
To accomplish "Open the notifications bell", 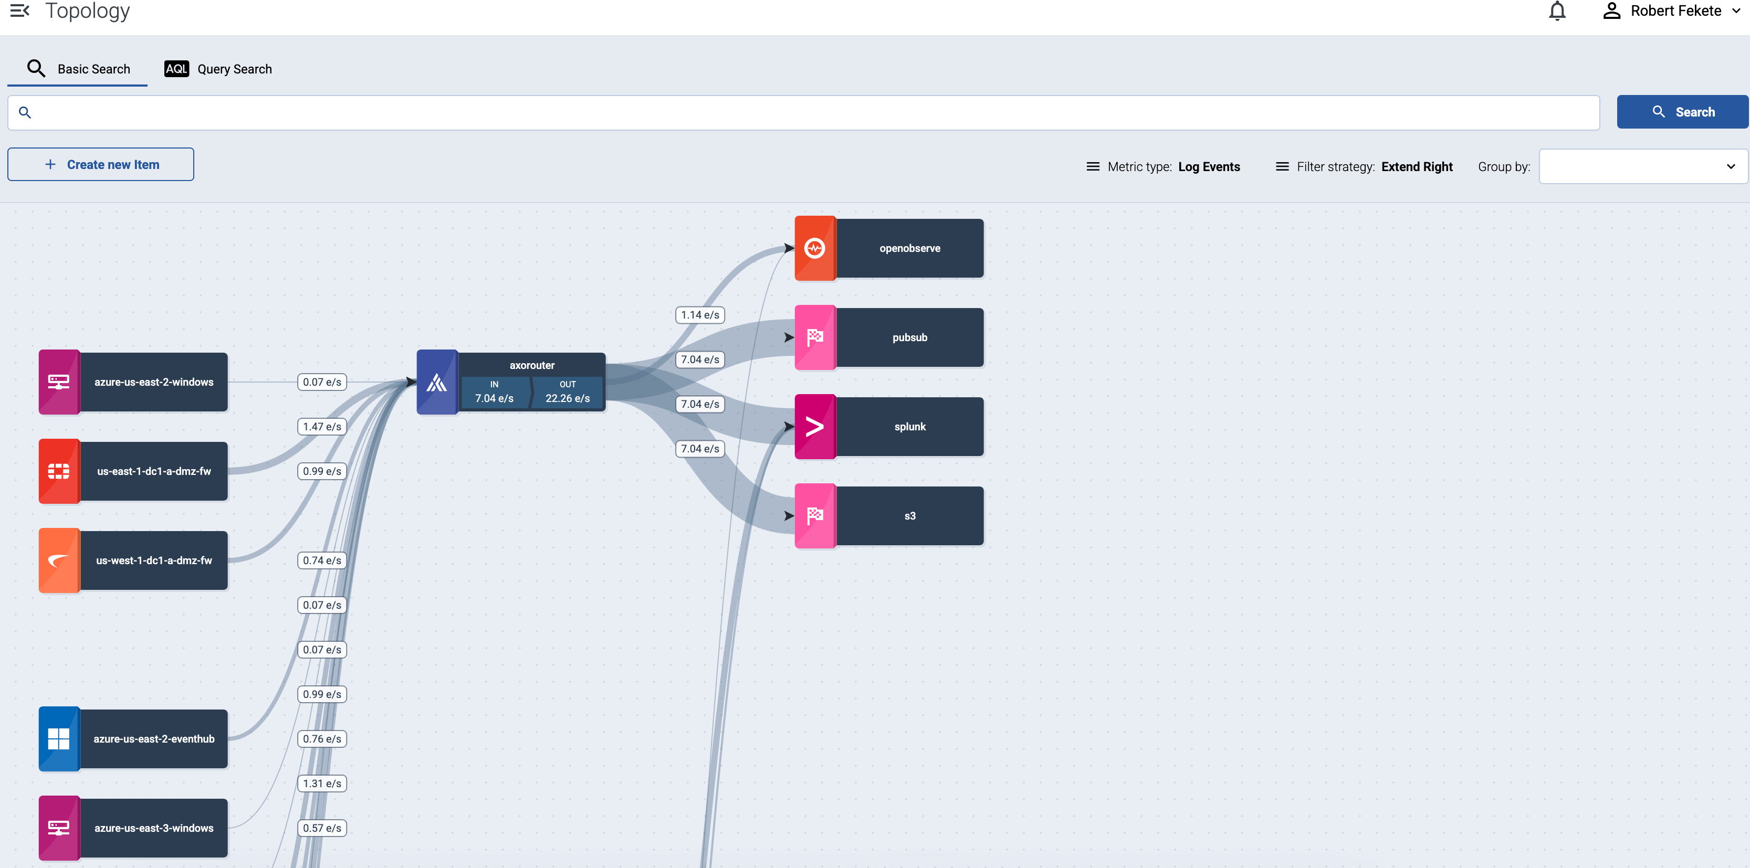I will pos(1557,11).
